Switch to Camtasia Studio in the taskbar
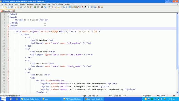 (x=30, y=99)
